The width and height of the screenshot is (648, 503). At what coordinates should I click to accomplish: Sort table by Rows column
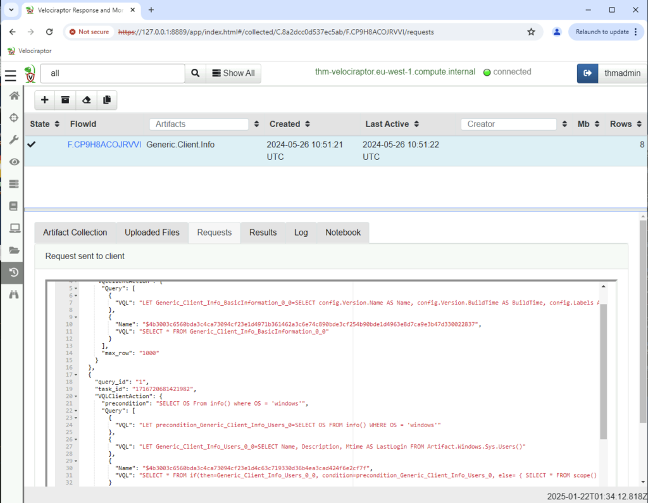pos(639,124)
